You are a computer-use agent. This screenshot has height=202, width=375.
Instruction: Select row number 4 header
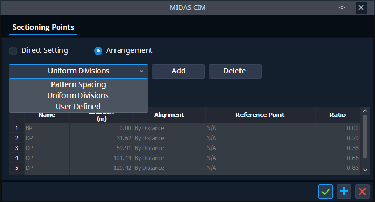pyautogui.click(x=17, y=158)
